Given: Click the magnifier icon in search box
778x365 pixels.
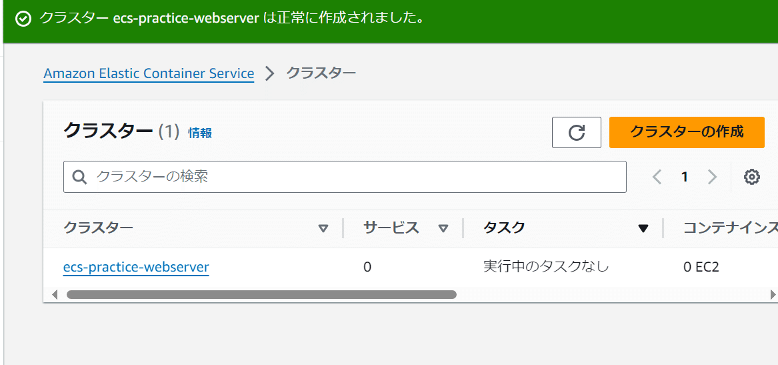Looking at the screenshot, I should click(x=79, y=177).
